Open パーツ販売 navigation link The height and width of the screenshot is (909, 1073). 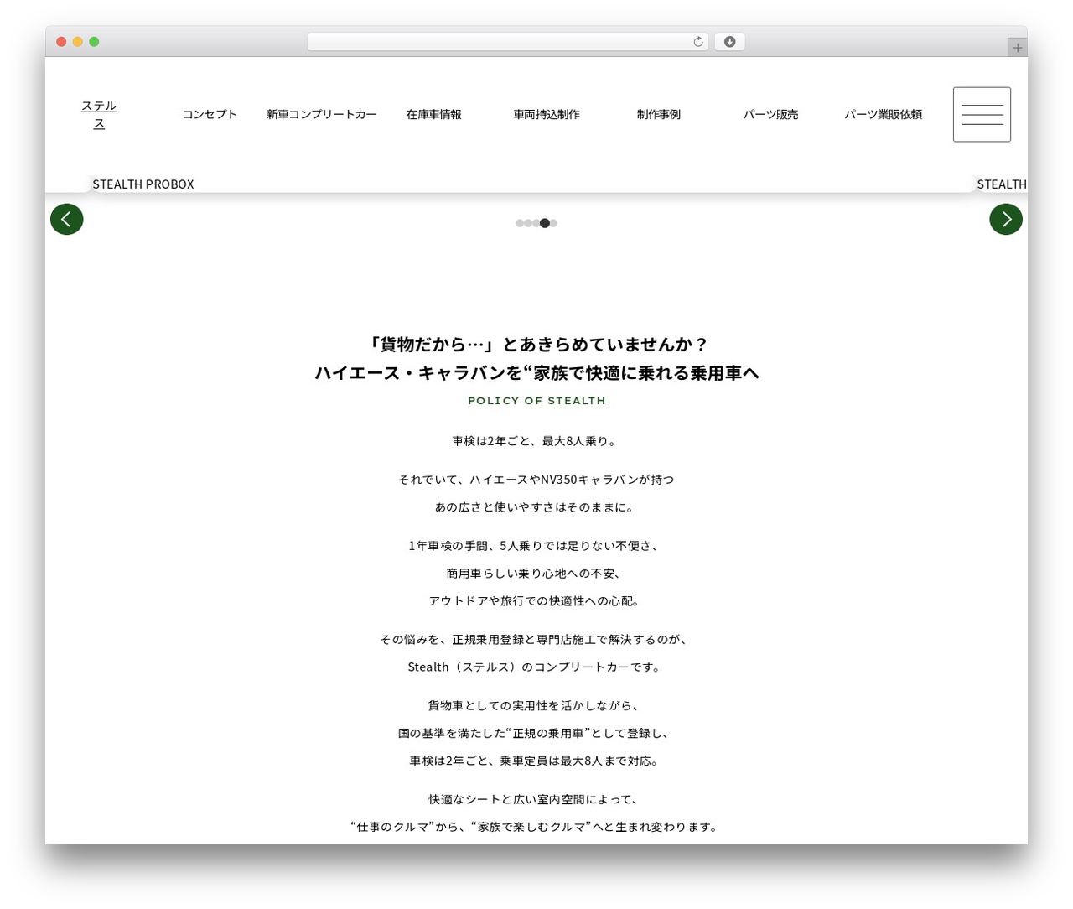(770, 114)
